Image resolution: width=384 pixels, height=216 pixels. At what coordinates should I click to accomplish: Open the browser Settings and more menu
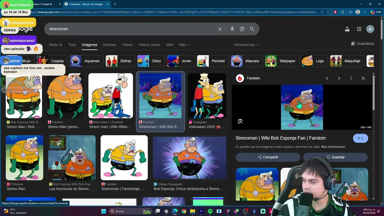[365, 12]
